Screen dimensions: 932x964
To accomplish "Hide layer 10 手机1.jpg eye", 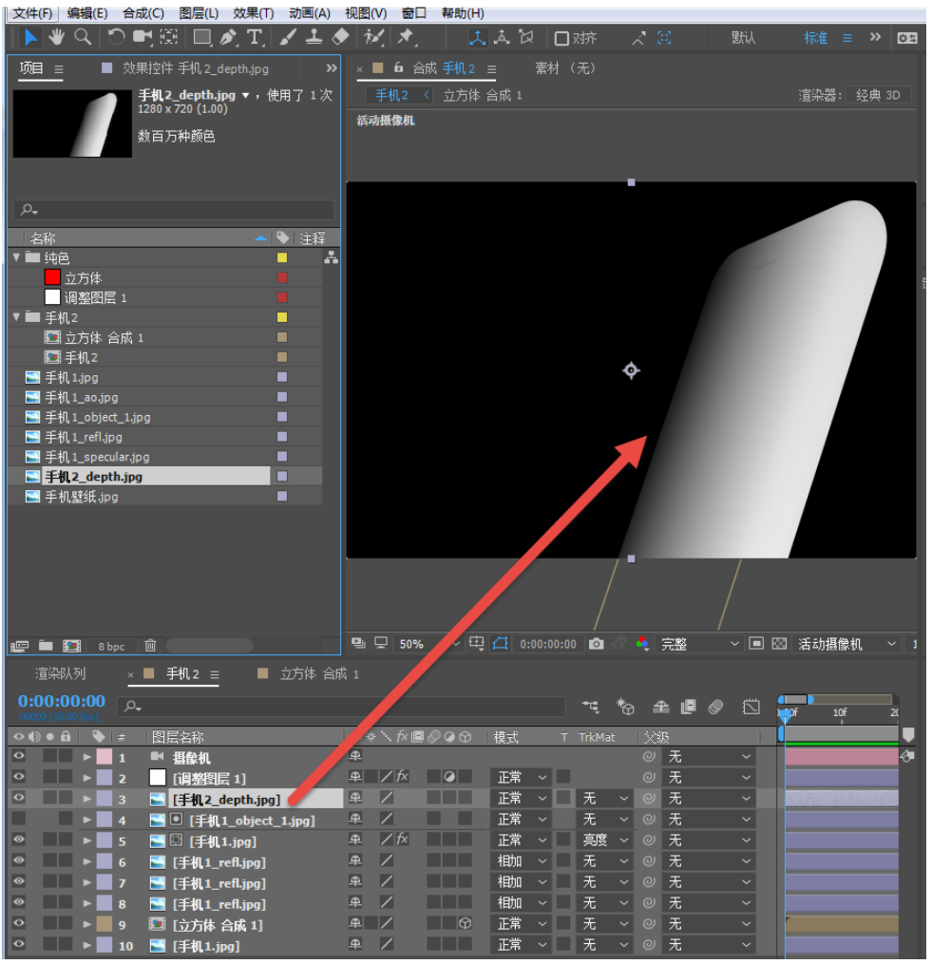I will [19, 945].
